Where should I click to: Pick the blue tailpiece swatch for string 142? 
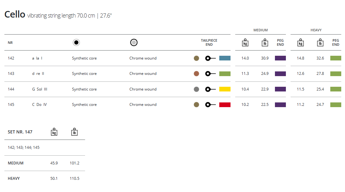(225, 58)
